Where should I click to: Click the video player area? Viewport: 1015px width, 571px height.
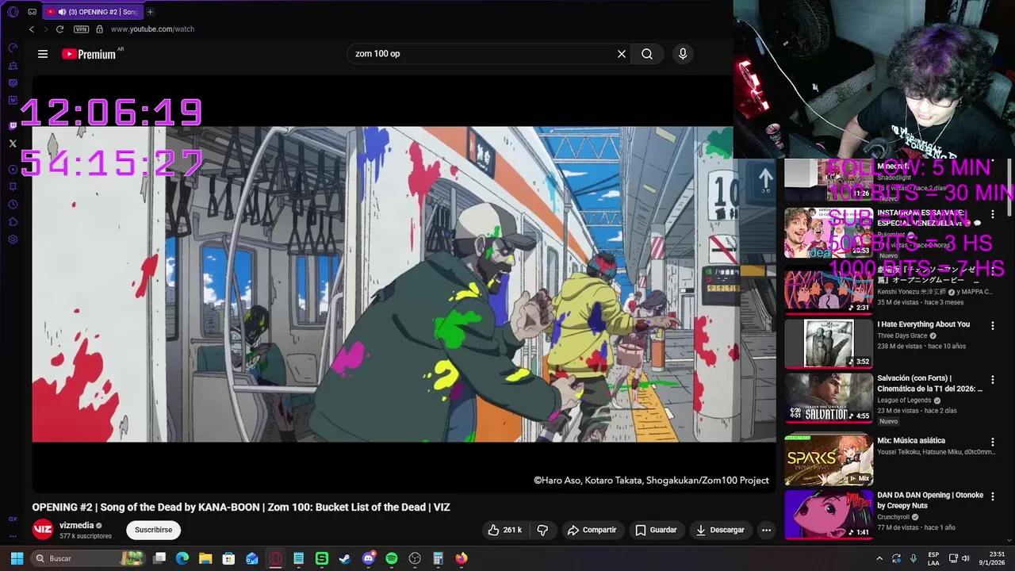pyautogui.click(x=404, y=284)
